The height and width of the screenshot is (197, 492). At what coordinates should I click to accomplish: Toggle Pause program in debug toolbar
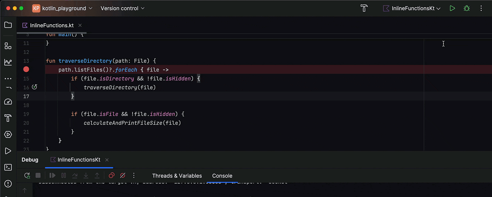64,175
